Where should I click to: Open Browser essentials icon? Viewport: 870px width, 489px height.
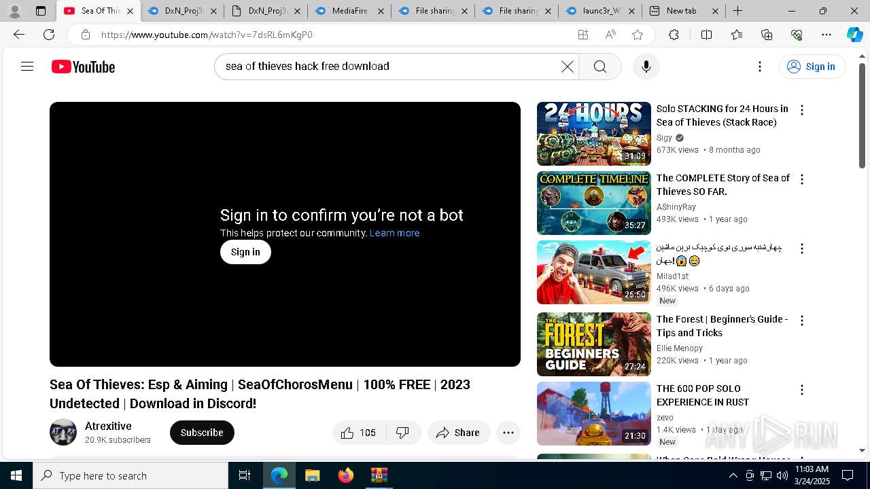tap(797, 35)
